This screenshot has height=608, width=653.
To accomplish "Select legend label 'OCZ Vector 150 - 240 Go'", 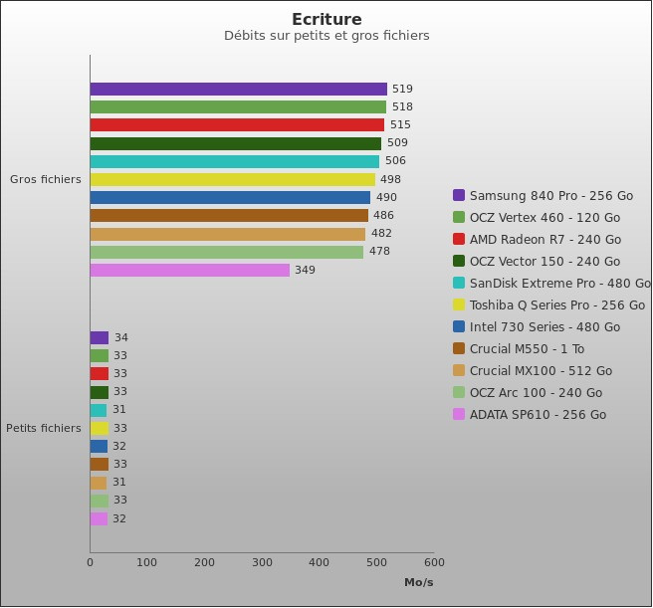I will point(544,262).
